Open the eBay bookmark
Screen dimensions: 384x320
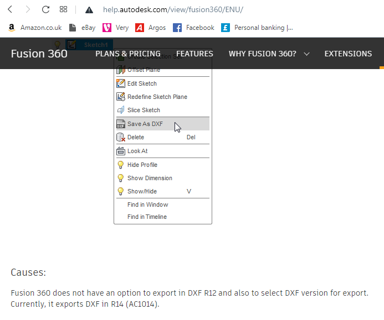pyautogui.click(x=82, y=28)
